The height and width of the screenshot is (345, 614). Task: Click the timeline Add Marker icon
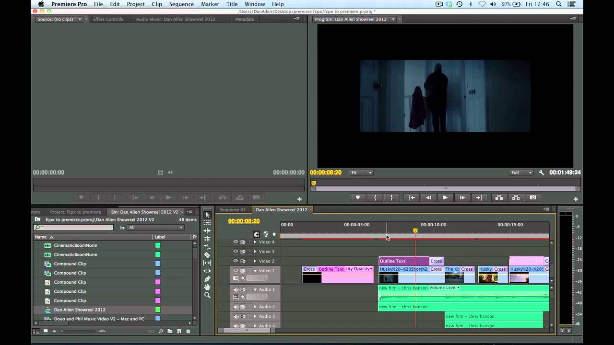pyautogui.click(x=274, y=234)
